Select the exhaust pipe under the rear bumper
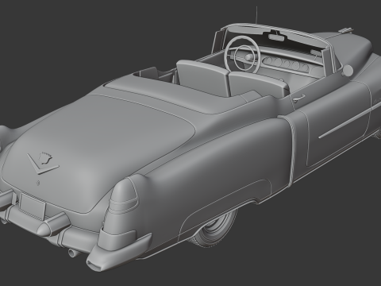 tap(73, 253)
